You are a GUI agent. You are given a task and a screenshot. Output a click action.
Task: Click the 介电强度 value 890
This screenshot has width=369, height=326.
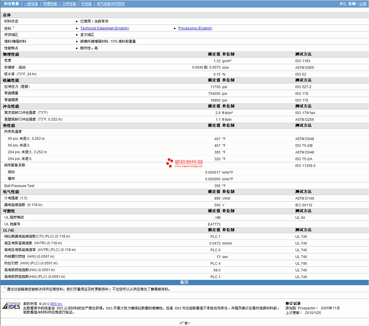(218, 198)
